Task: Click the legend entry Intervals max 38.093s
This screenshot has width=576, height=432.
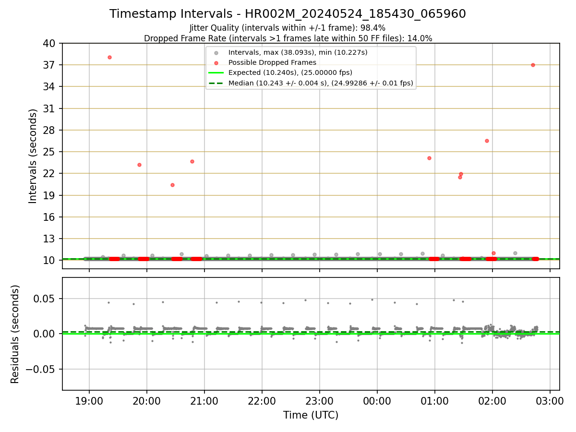Action: 298,52
